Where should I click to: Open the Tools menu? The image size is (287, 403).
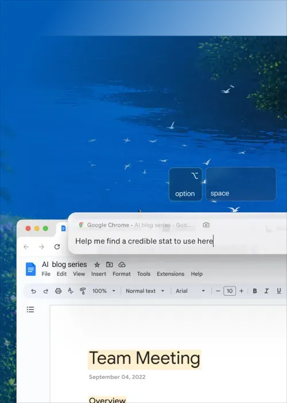[143, 274]
